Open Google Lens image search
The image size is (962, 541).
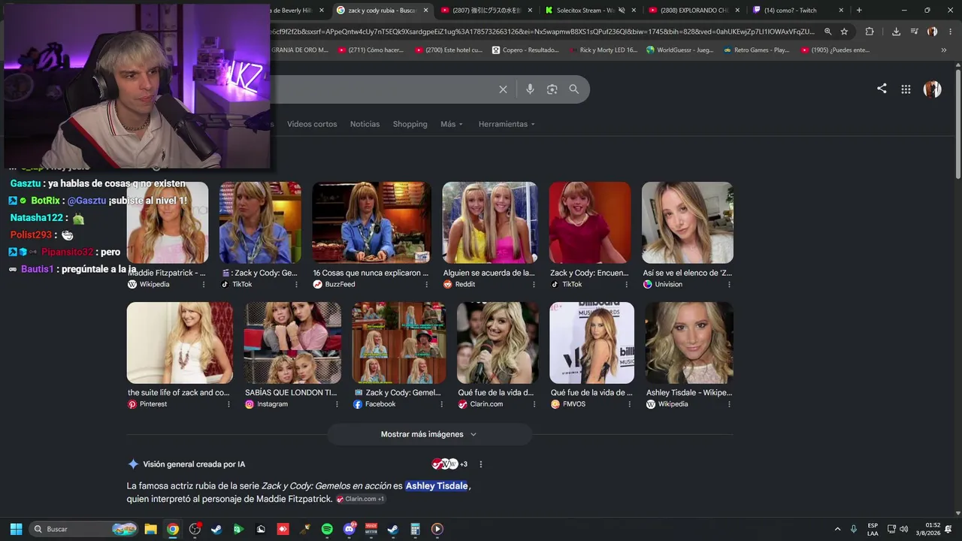(x=552, y=89)
